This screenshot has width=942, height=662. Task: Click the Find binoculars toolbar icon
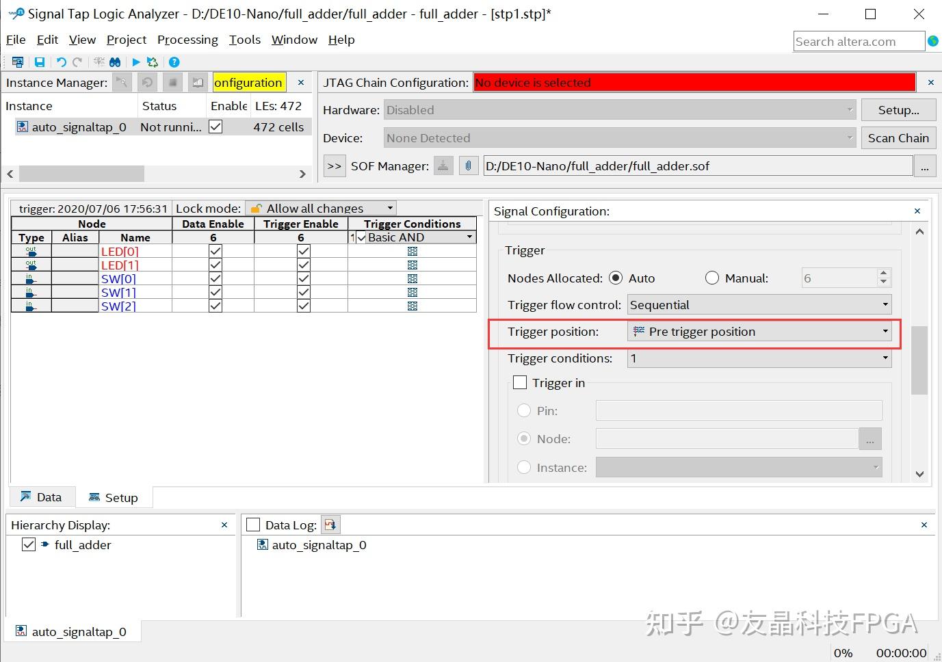115,62
